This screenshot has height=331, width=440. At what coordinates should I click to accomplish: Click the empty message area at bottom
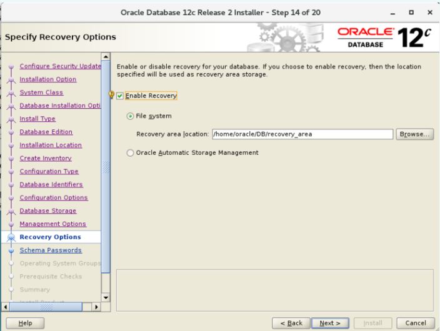275,290
